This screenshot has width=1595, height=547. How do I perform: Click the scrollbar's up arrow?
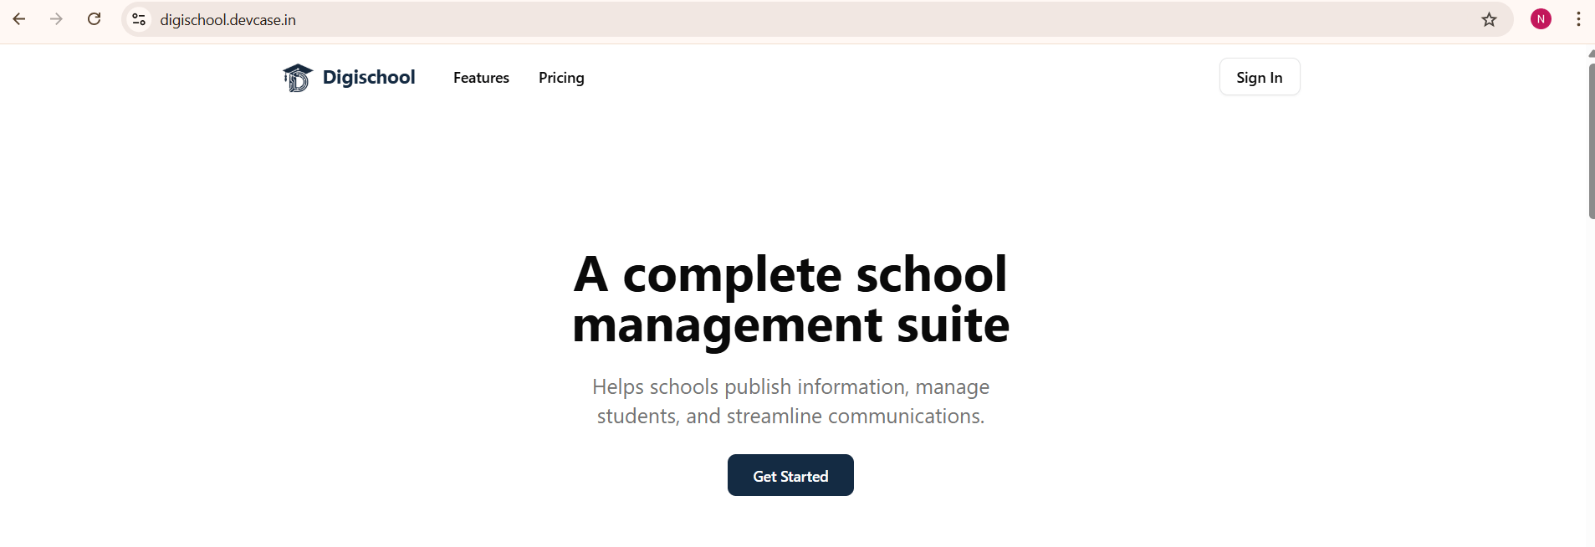point(1591,53)
